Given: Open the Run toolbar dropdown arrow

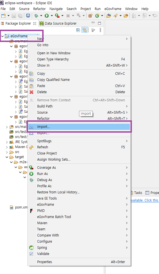Looking at the screenshot, I should pyautogui.click(x=52, y=16).
